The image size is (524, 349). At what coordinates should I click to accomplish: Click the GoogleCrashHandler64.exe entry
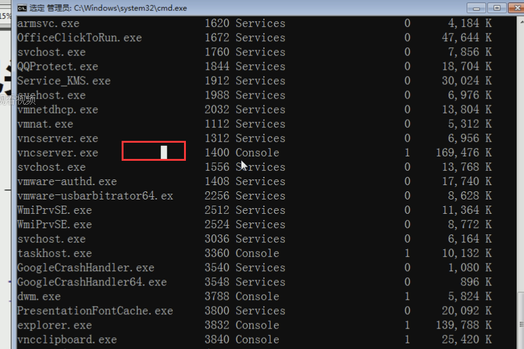coord(92,282)
